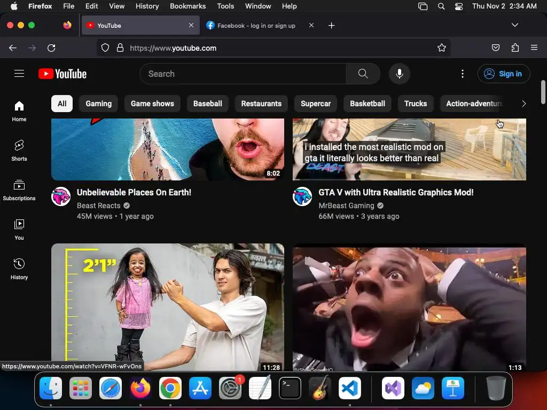Show tracking protection shield info
Screen dimensions: 547x410
pos(105,48)
